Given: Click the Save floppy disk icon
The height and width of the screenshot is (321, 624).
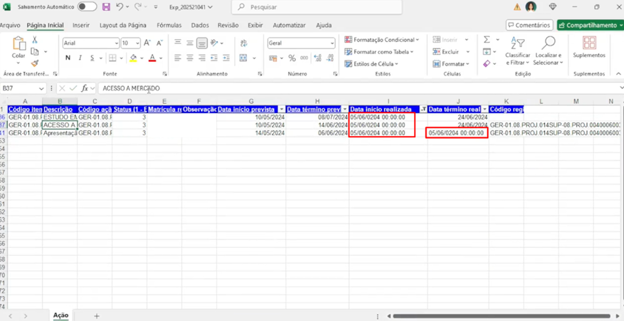Looking at the screenshot, I should pyautogui.click(x=106, y=7).
